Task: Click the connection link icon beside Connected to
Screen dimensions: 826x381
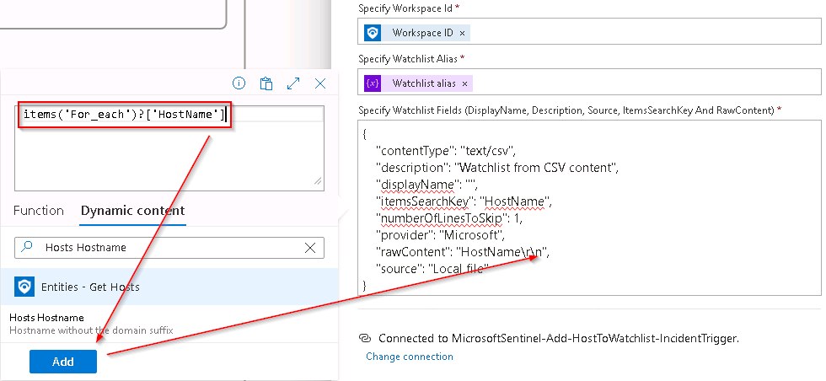Action: pos(366,338)
